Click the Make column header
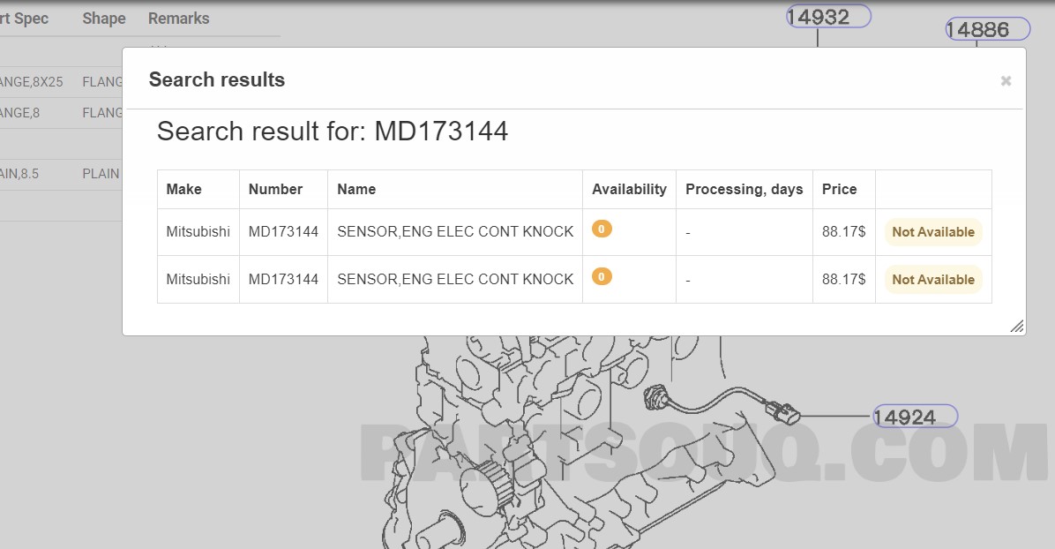 (183, 189)
